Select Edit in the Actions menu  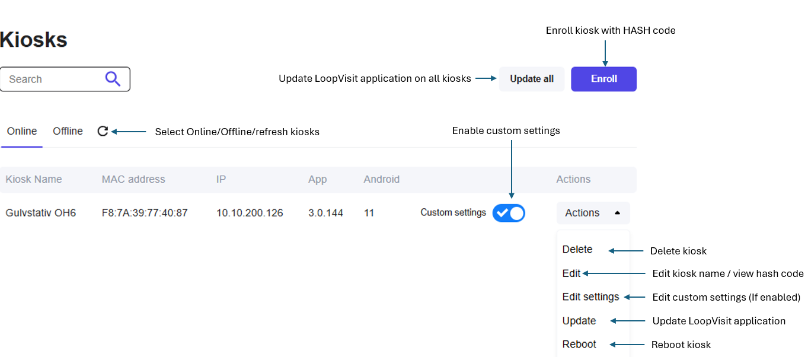point(571,273)
